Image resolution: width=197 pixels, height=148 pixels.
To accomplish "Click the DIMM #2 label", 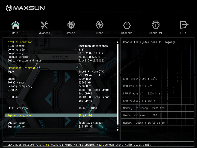I will point(13,97).
